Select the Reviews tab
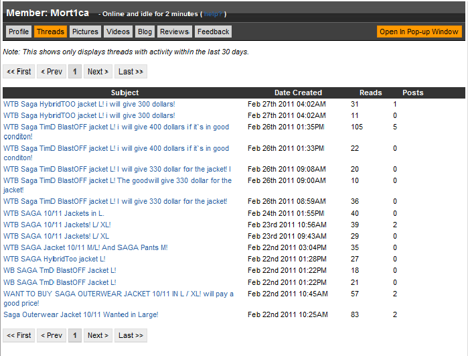Screen dimensions: 468x356 click(174, 32)
